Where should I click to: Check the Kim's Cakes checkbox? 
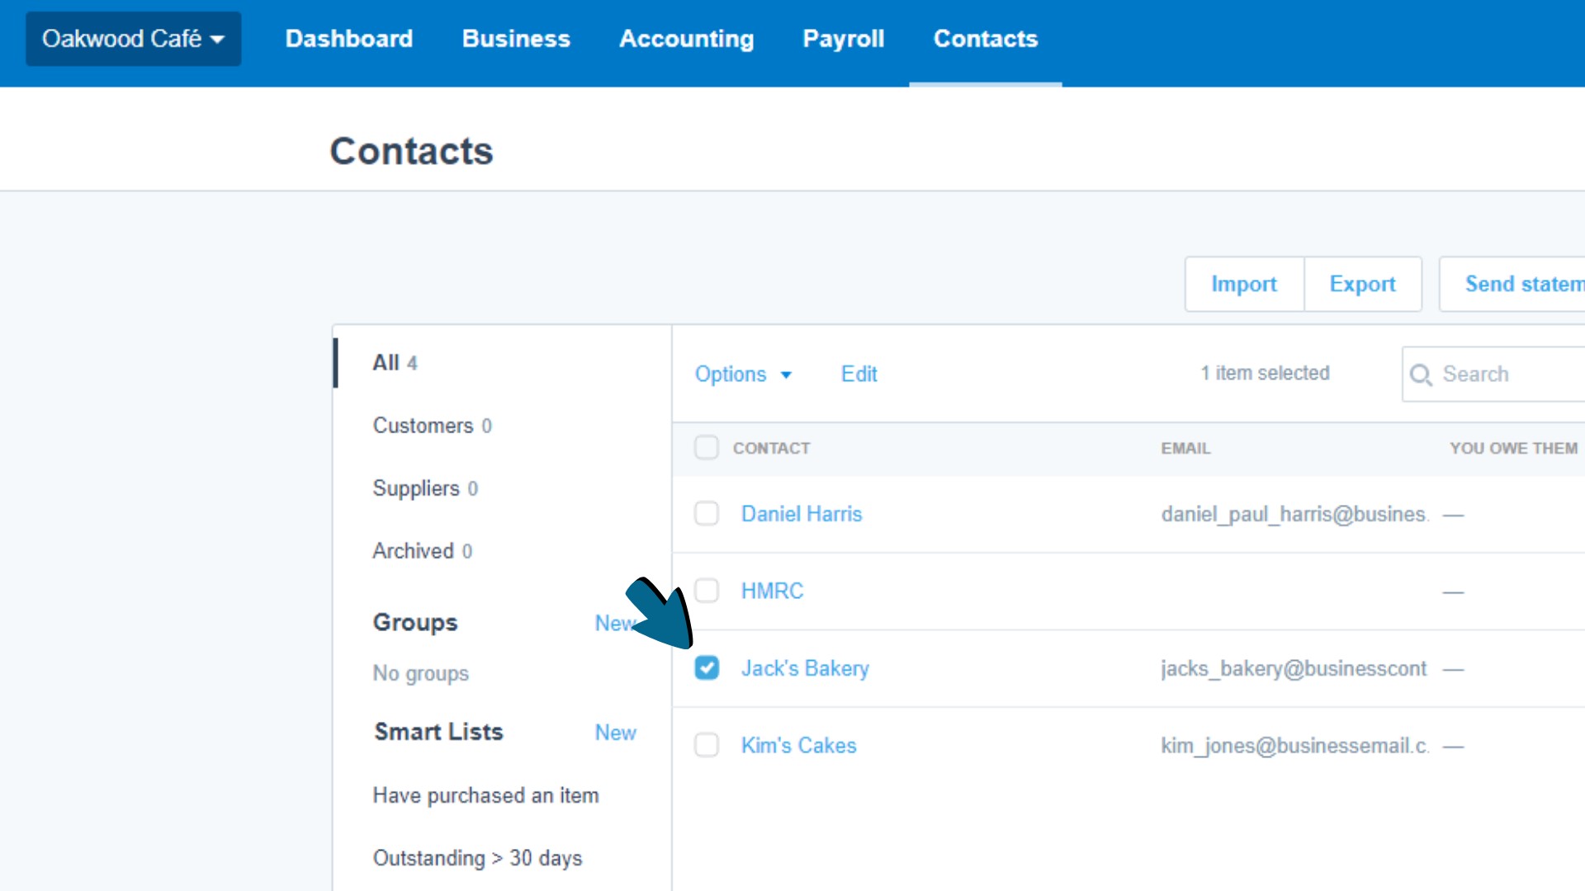(707, 745)
